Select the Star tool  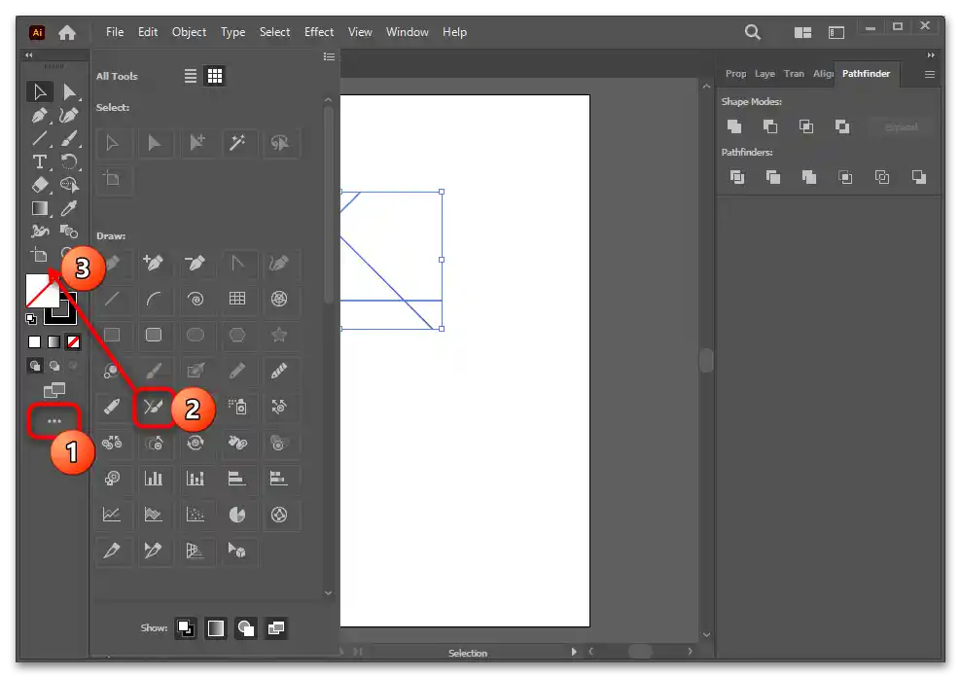279,335
